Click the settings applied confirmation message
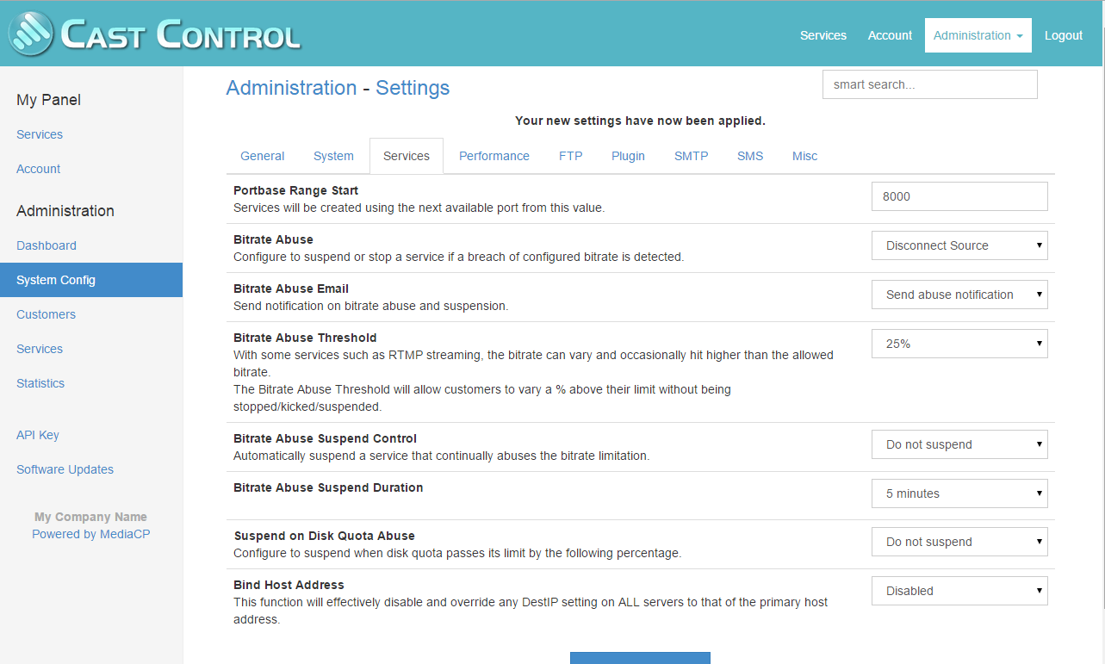This screenshot has height=664, width=1105. [x=640, y=121]
